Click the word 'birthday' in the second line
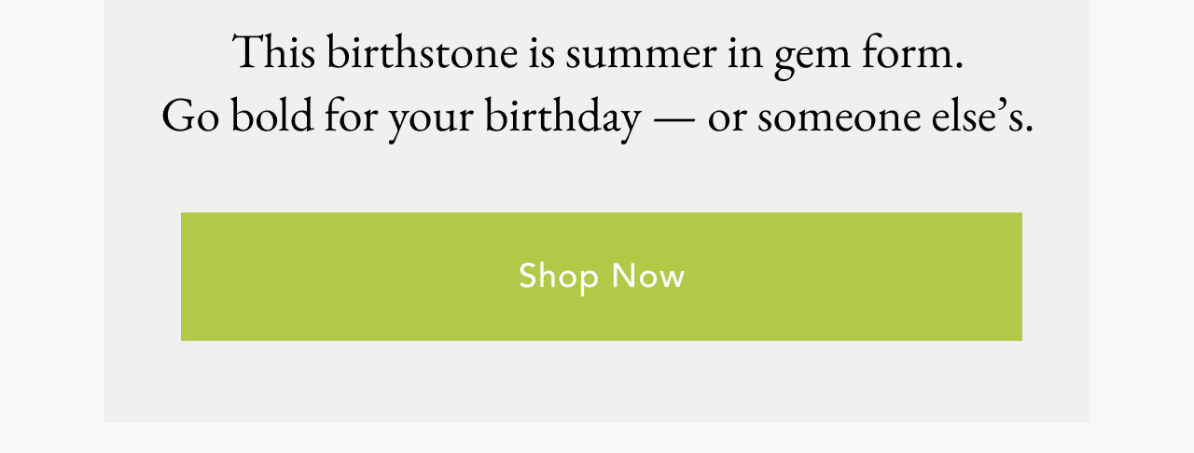 [x=562, y=117]
